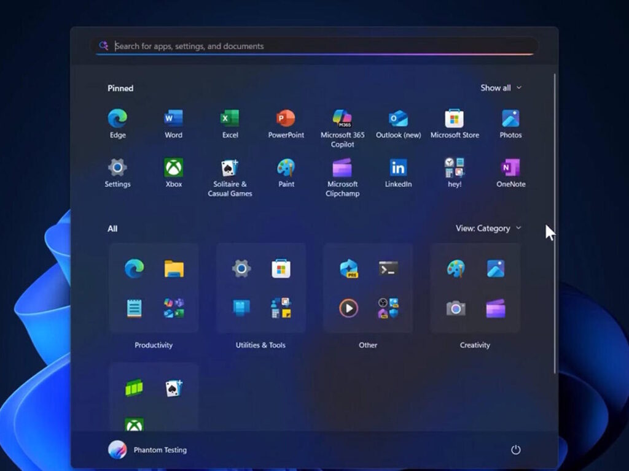Click the Utilities & Tools label
This screenshot has width=629, height=471.
(260, 345)
